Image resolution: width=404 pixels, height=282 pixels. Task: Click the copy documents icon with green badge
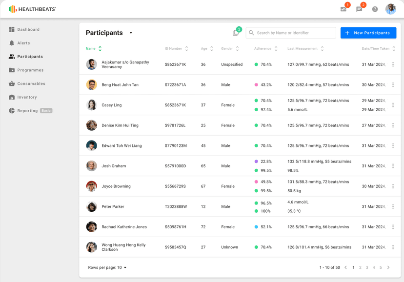click(x=237, y=32)
